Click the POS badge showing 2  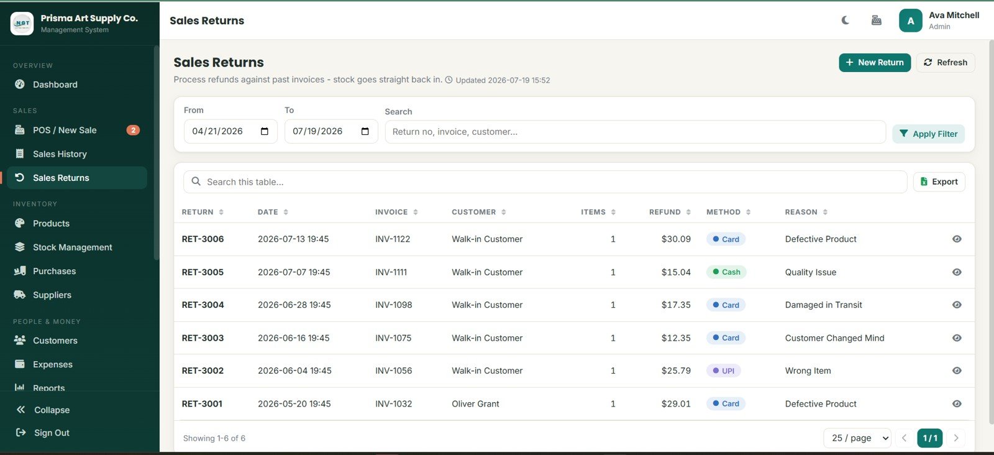tap(133, 130)
